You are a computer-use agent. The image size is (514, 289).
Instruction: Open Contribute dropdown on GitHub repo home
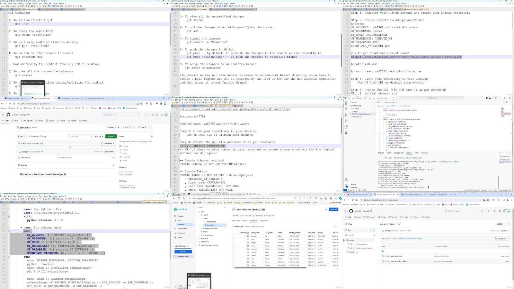pyautogui.click(x=108, y=143)
